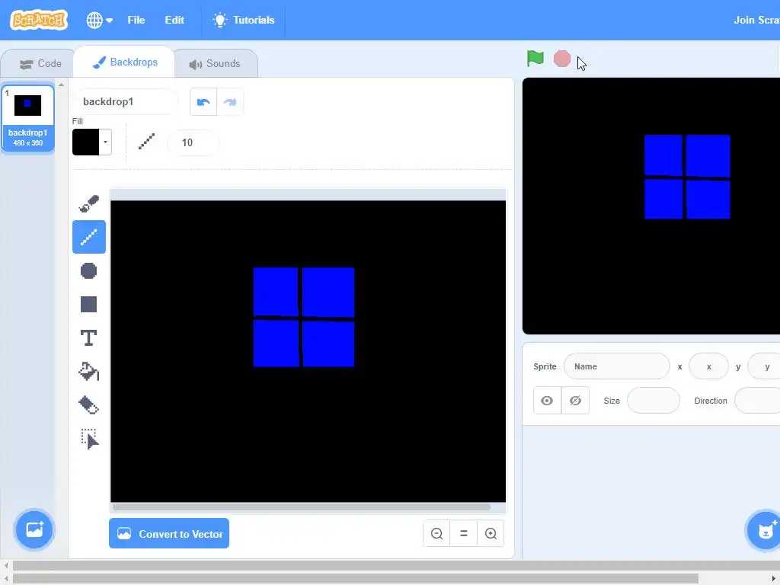Click Convert to Vector button
This screenshot has width=780, height=585.
[169, 534]
